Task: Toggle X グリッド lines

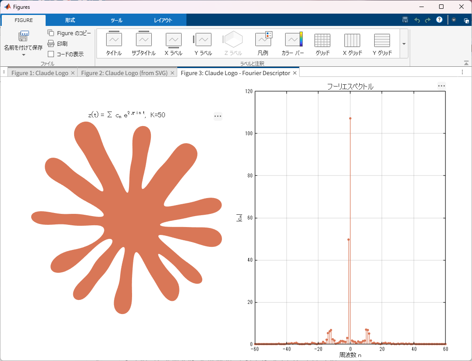Action: tap(352, 43)
